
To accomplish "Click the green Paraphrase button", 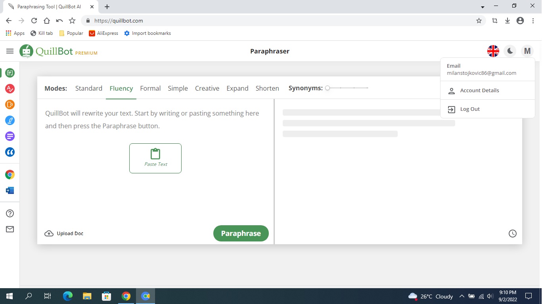I will (x=241, y=234).
